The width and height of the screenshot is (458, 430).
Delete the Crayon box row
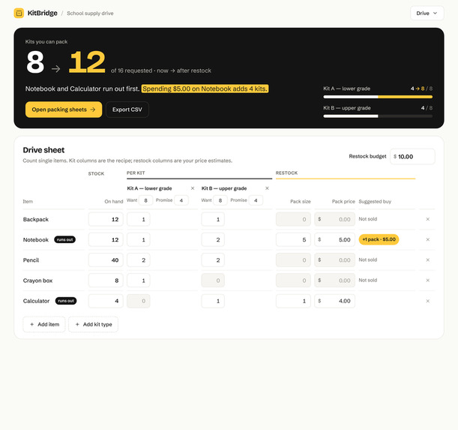pos(427,281)
